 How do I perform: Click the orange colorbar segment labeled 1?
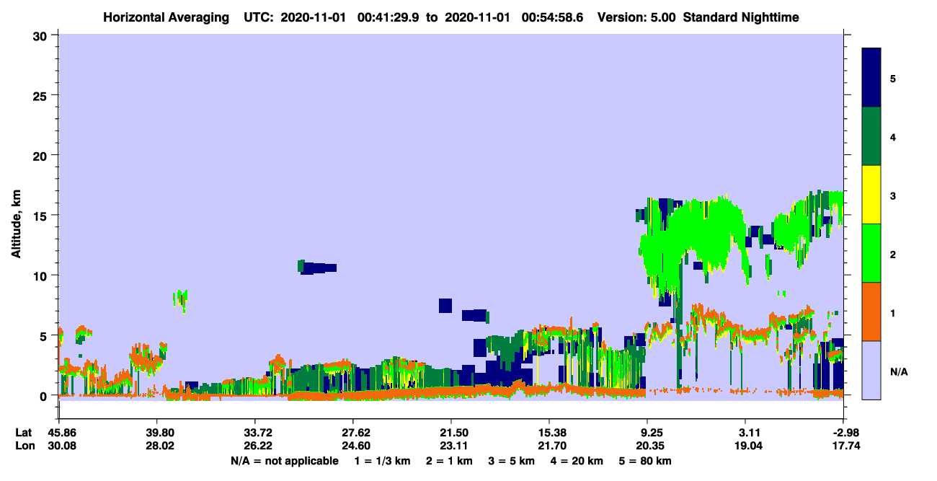click(871, 312)
